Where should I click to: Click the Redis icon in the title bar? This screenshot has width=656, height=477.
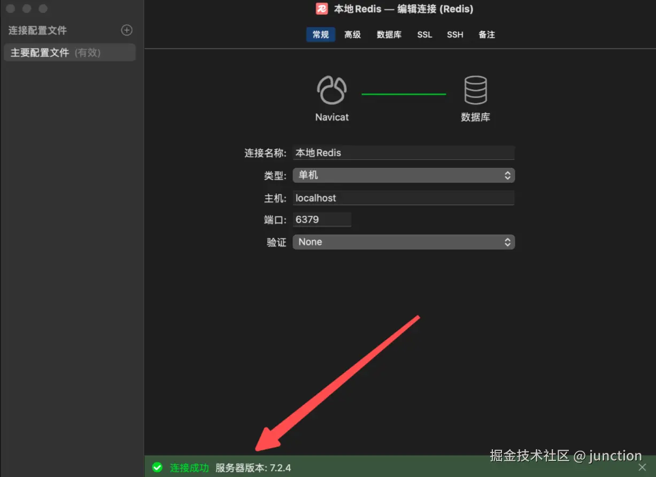322,9
